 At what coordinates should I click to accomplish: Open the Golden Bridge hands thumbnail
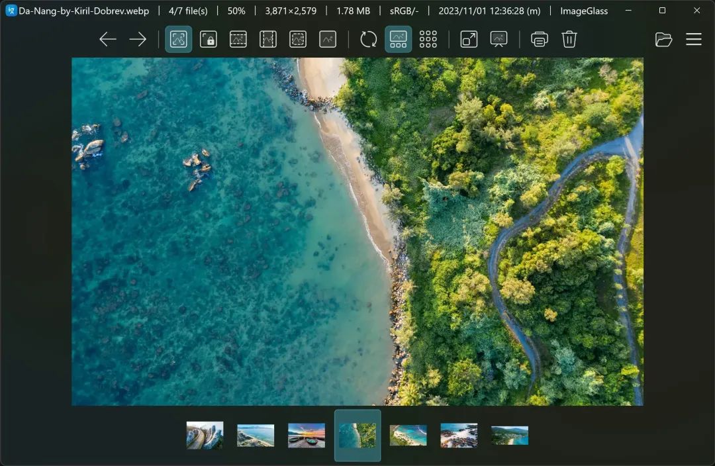[205, 436]
